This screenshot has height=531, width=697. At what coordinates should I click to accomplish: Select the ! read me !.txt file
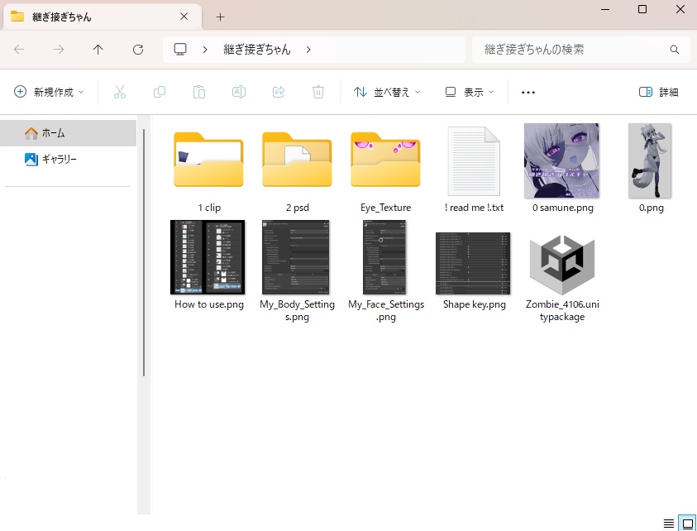click(474, 169)
